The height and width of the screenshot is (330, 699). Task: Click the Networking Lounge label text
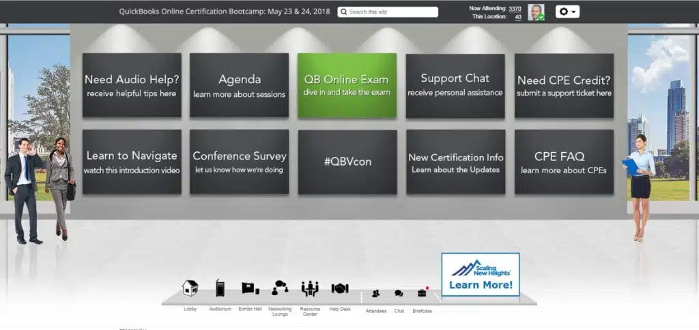point(280,312)
